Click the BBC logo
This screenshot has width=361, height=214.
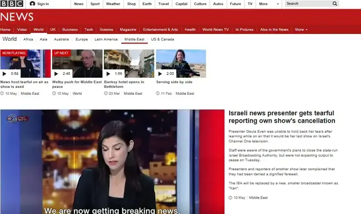[x=12, y=3]
